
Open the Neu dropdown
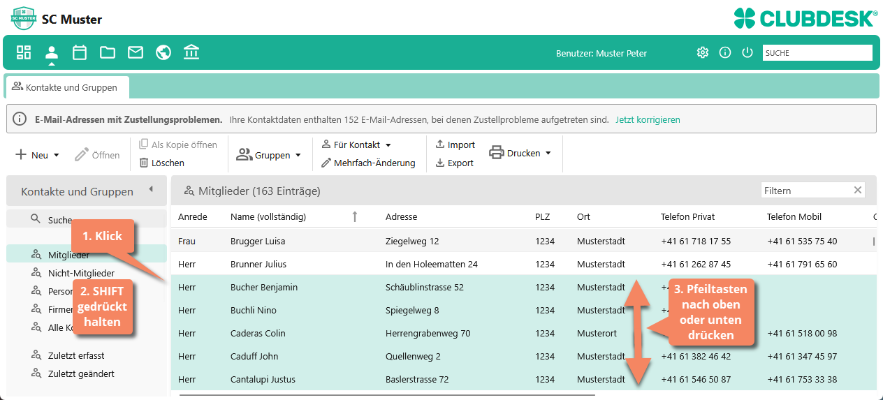click(38, 155)
